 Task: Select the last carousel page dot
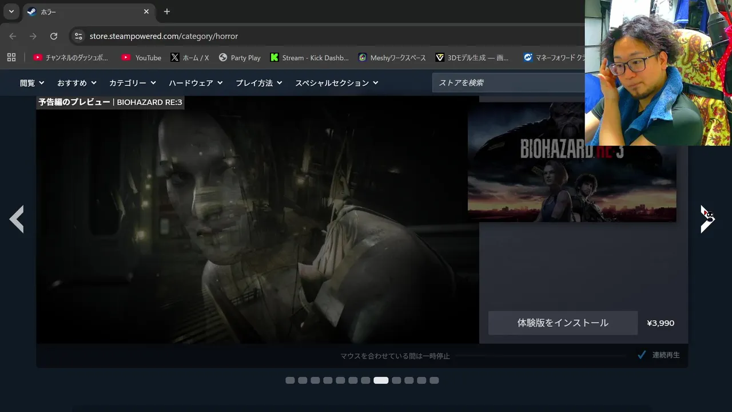[434, 381]
